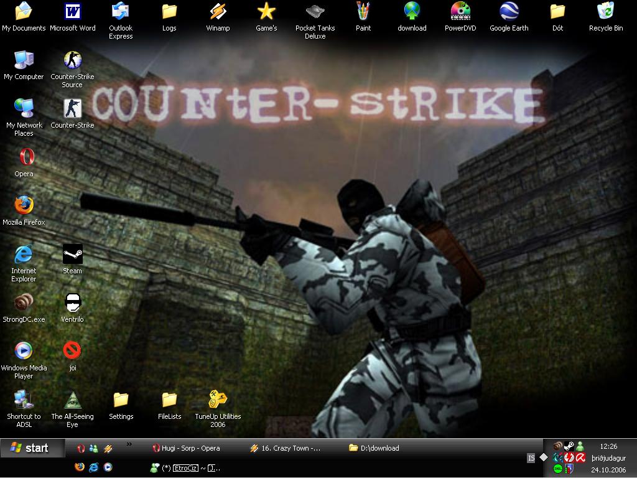Click the green DSL tray icon
Image resolution: width=637 pixels, height=478 pixels.
[x=558, y=469]
